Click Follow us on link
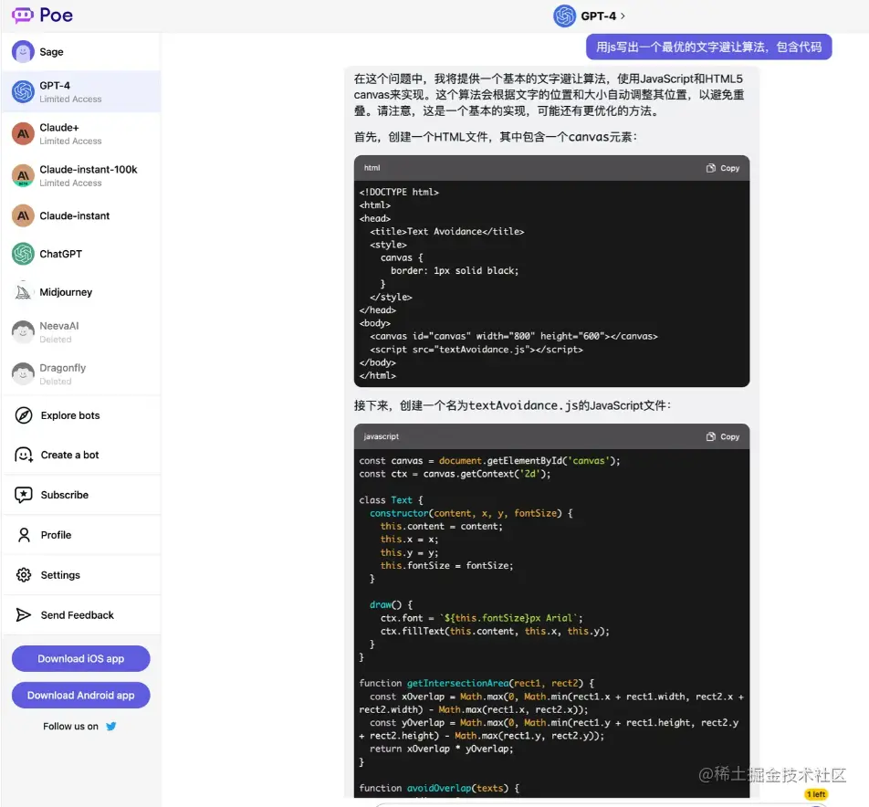 pos(70,726)
